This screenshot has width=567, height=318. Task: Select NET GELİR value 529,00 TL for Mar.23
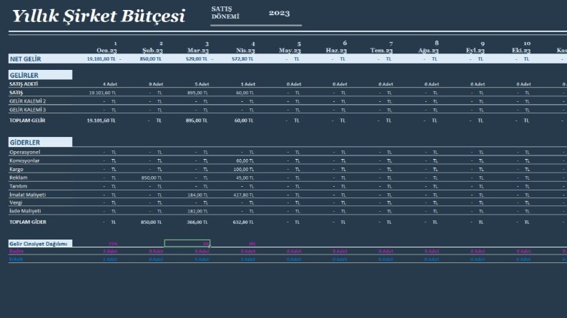[197, 58]
